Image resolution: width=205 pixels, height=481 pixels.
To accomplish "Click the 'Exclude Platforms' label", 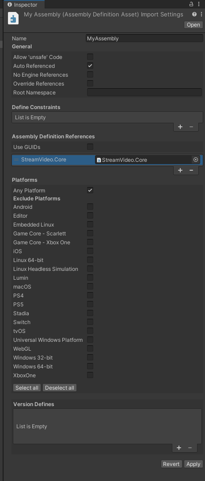I will pos(37,199).
